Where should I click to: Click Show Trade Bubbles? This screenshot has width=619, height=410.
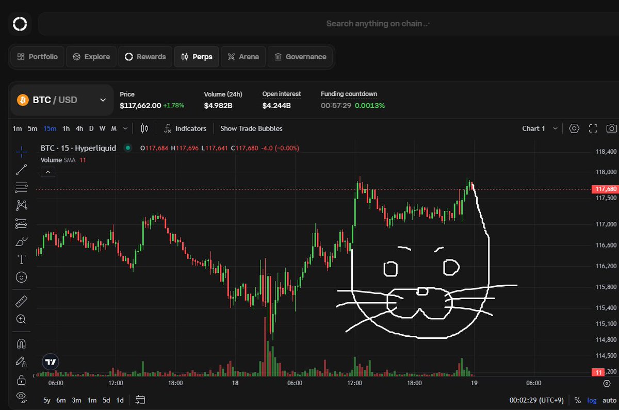[x=251, y=128]
